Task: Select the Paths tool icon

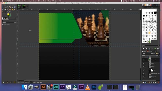Action: (x=3, y=12)
